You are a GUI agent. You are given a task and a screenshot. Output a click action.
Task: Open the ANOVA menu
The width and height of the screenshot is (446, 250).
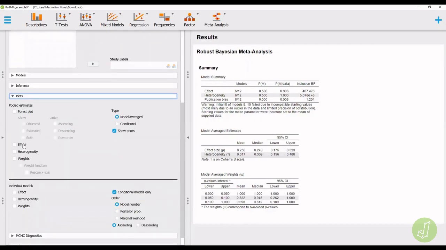(86, 20)
